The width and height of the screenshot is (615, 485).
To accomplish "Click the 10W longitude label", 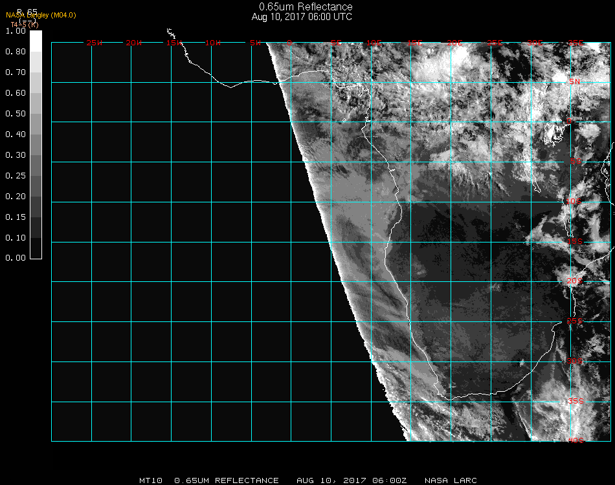I will click(213, 43).
